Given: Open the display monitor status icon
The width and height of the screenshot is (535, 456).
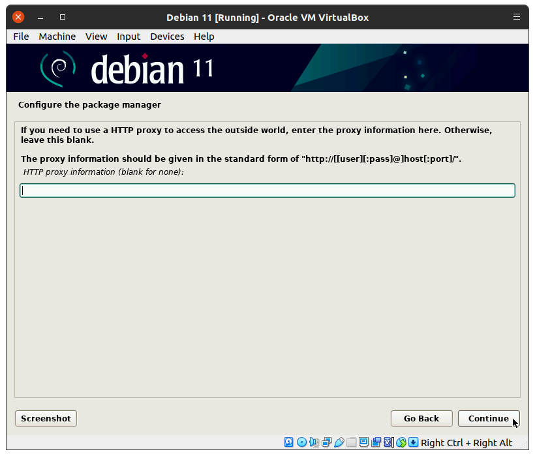Looking at the screenshot, I should (363, 442).
